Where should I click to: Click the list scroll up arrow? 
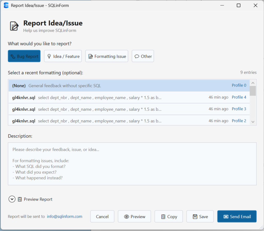pyautogui.click(x=253, y=83)
